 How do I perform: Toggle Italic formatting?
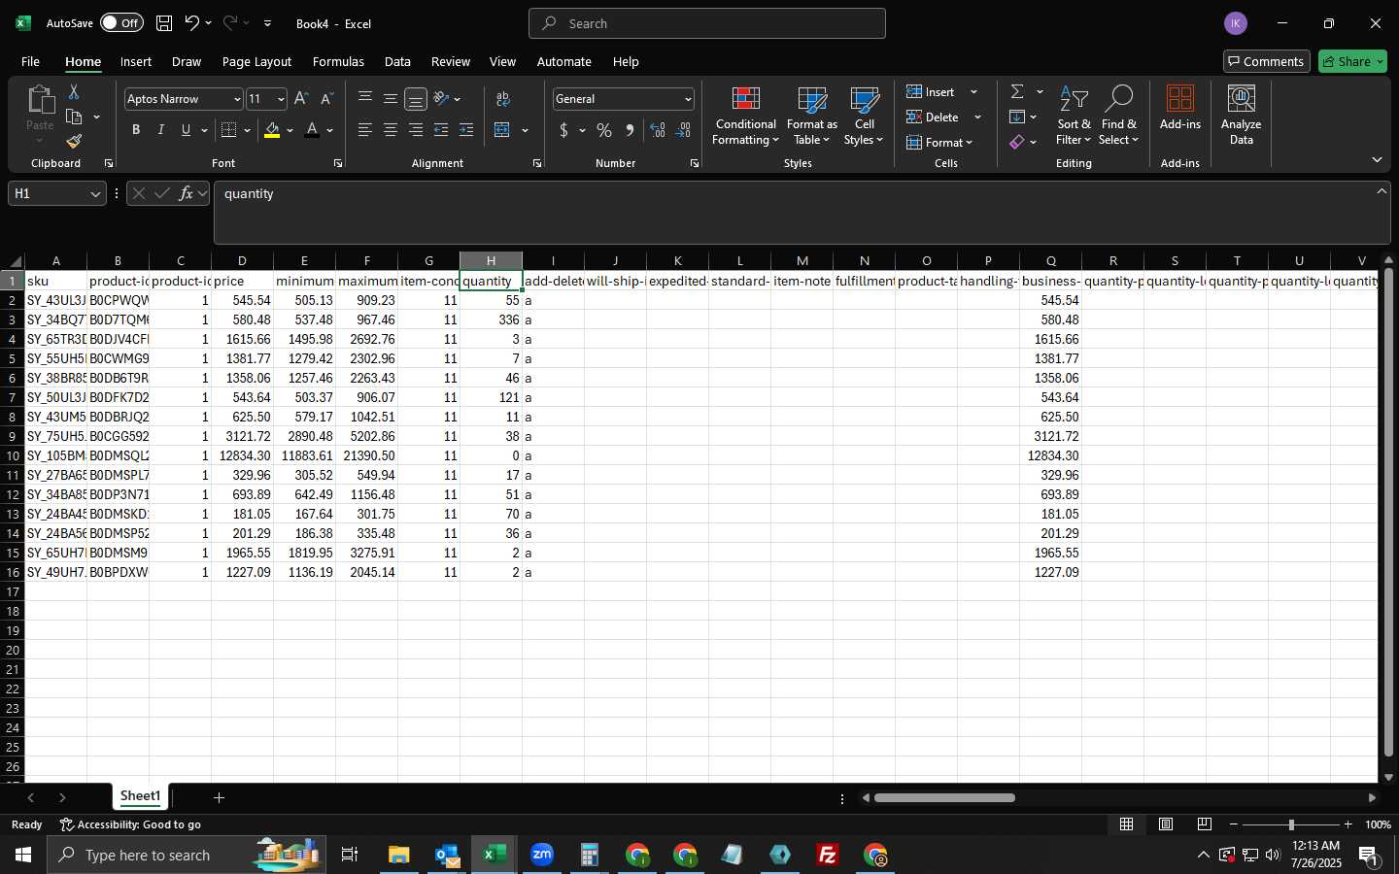click(x=161, y=130)
